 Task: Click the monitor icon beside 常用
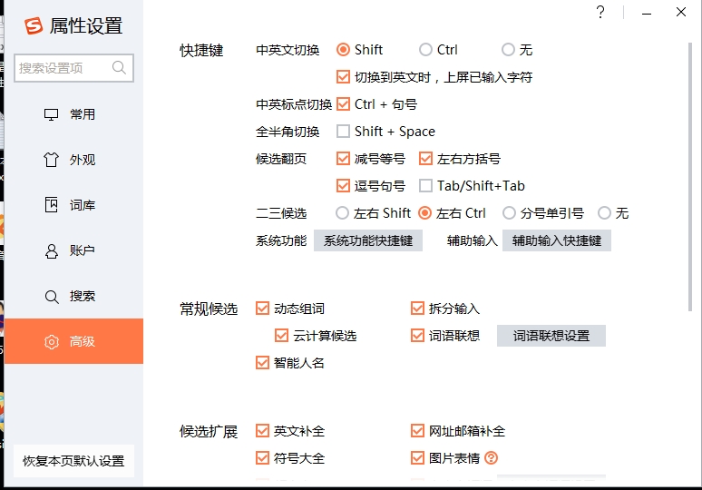pyautogui.click(x=52, y=114)
